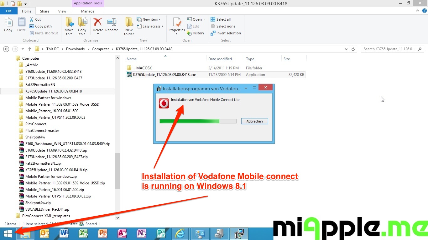This screenshot has height=240, width=428.
Task: Click the Paste clipboard icon
Action: pos(21,23)
